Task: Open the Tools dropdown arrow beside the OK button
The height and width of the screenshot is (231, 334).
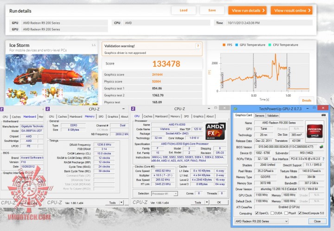Action: coord(206,202)
